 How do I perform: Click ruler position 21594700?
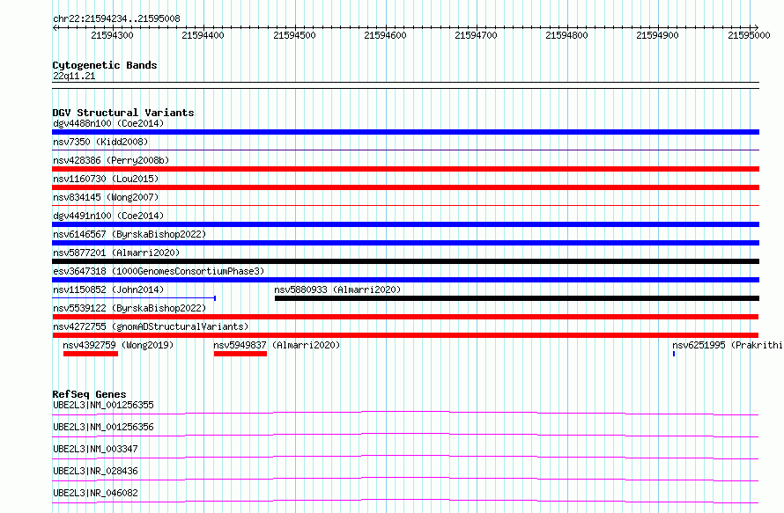point(476,35)
